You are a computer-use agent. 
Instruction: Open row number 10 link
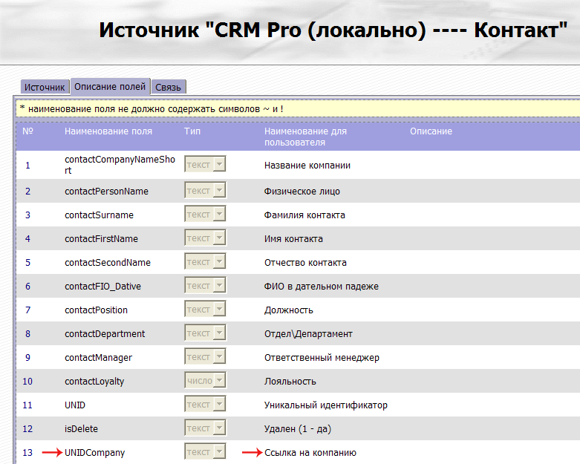[x=27, y=381]
